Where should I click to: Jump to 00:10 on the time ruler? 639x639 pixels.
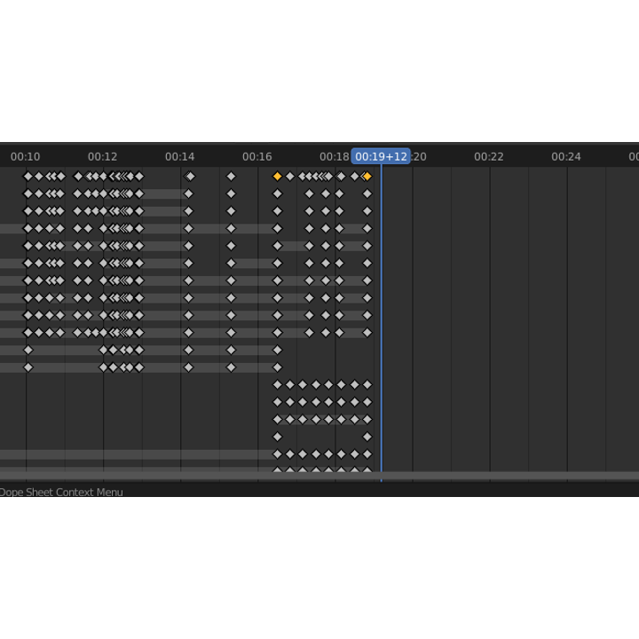tap(26, 156)
